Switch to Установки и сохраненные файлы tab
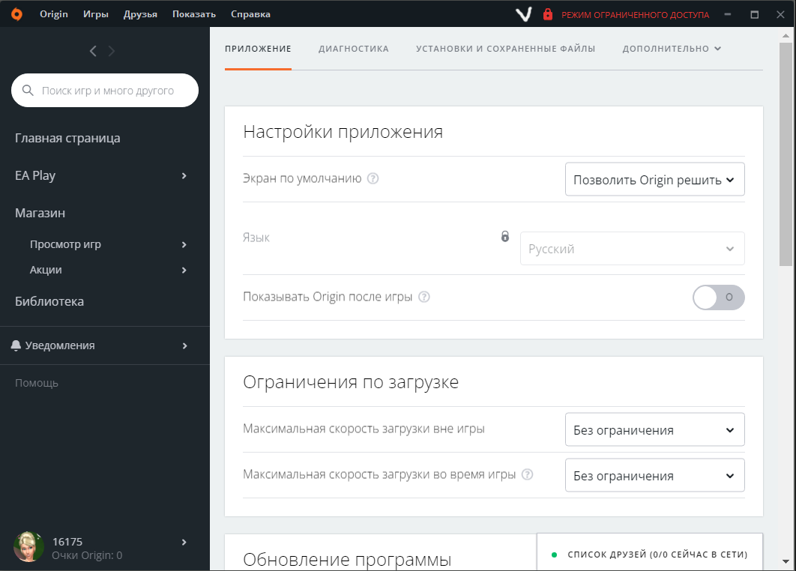796x571 pixels. (x=506, y=49)
